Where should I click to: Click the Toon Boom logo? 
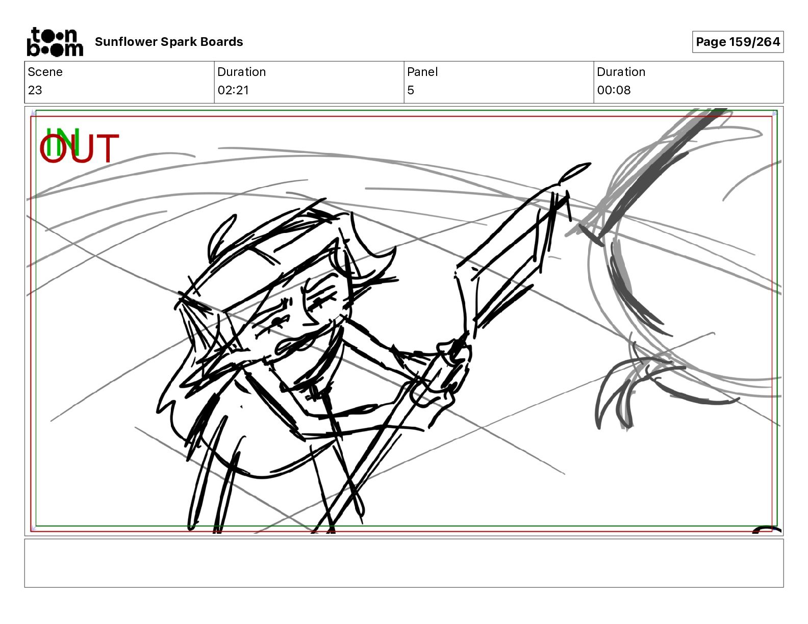click(55, 42)
